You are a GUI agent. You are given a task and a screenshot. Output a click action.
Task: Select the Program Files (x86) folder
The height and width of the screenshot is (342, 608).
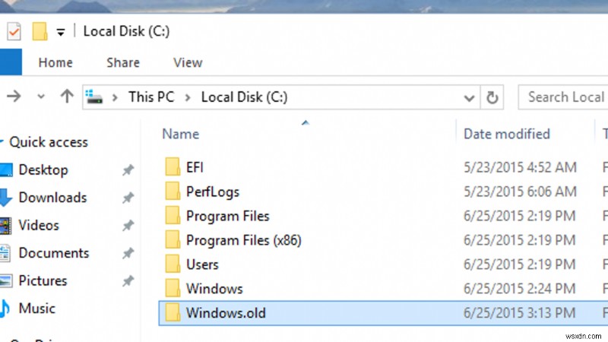[x=243, y=240]
